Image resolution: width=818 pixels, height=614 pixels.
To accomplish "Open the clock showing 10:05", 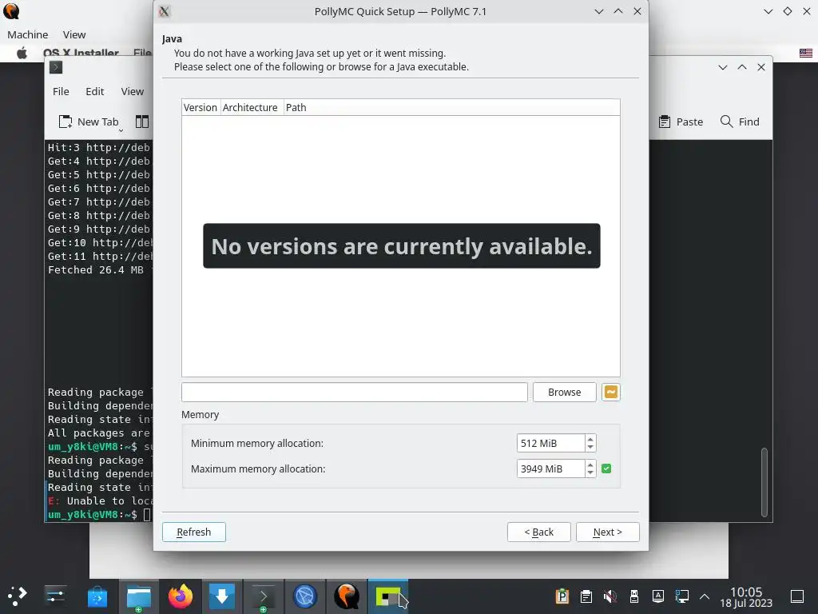I will pos(746,596).
